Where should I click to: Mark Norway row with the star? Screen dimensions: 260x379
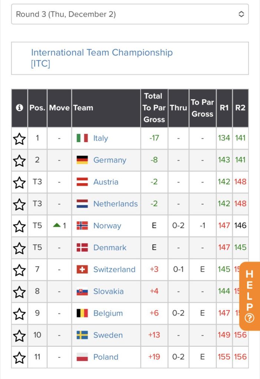click(x=19, y=226)
